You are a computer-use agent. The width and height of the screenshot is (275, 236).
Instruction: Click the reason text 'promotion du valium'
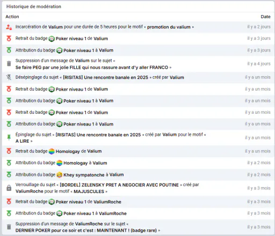[x=169, y=27]
